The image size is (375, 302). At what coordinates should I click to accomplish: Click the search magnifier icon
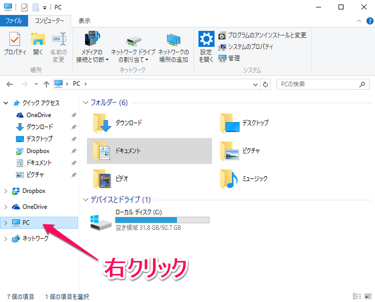pyautogui.click(x=362, y=84)
